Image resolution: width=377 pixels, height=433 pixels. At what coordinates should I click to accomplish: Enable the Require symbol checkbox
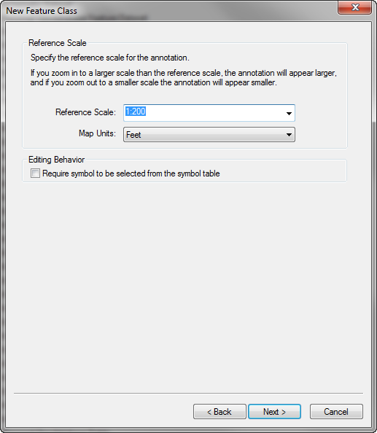click(x=35, y=173)
